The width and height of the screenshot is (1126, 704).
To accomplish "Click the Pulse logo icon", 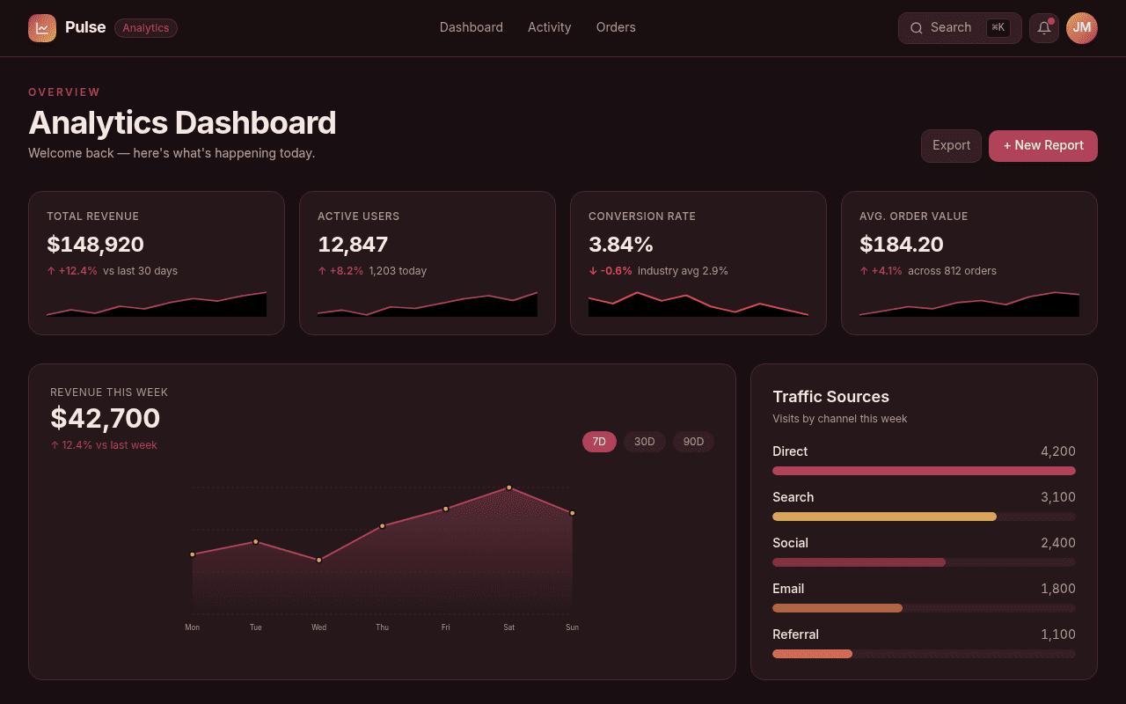I will tap(42, 28).
